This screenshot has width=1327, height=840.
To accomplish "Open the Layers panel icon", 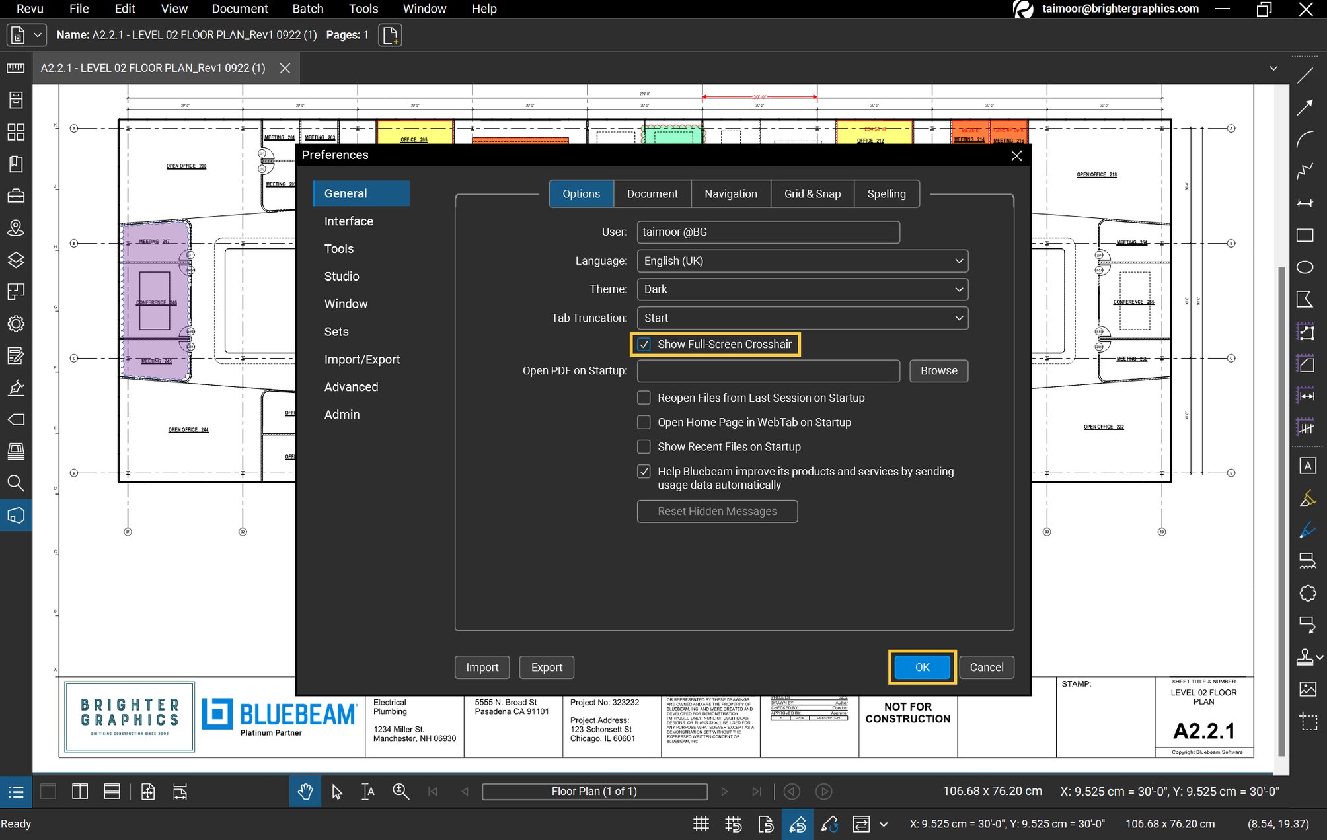I will pos(16,260).
